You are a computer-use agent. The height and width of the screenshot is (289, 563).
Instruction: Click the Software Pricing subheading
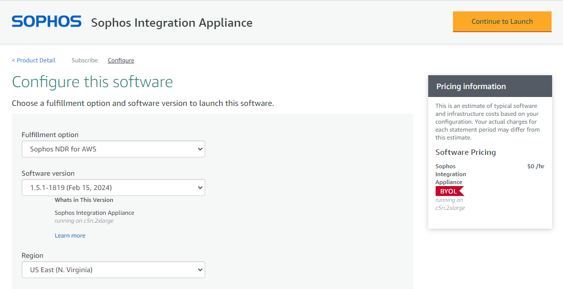[465, 152]
